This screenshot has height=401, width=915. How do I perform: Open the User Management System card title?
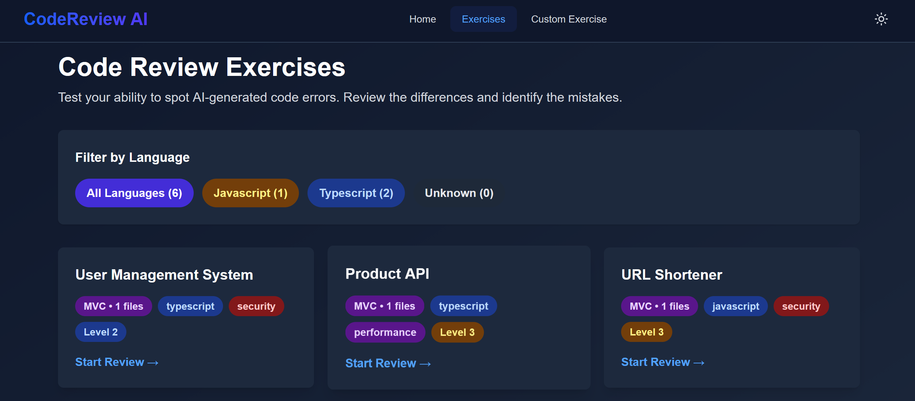[164, 275]
